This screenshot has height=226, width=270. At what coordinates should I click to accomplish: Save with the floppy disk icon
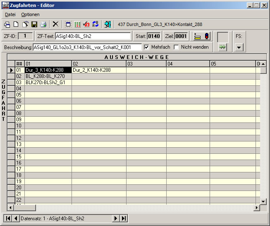click(x=34, y=24)
